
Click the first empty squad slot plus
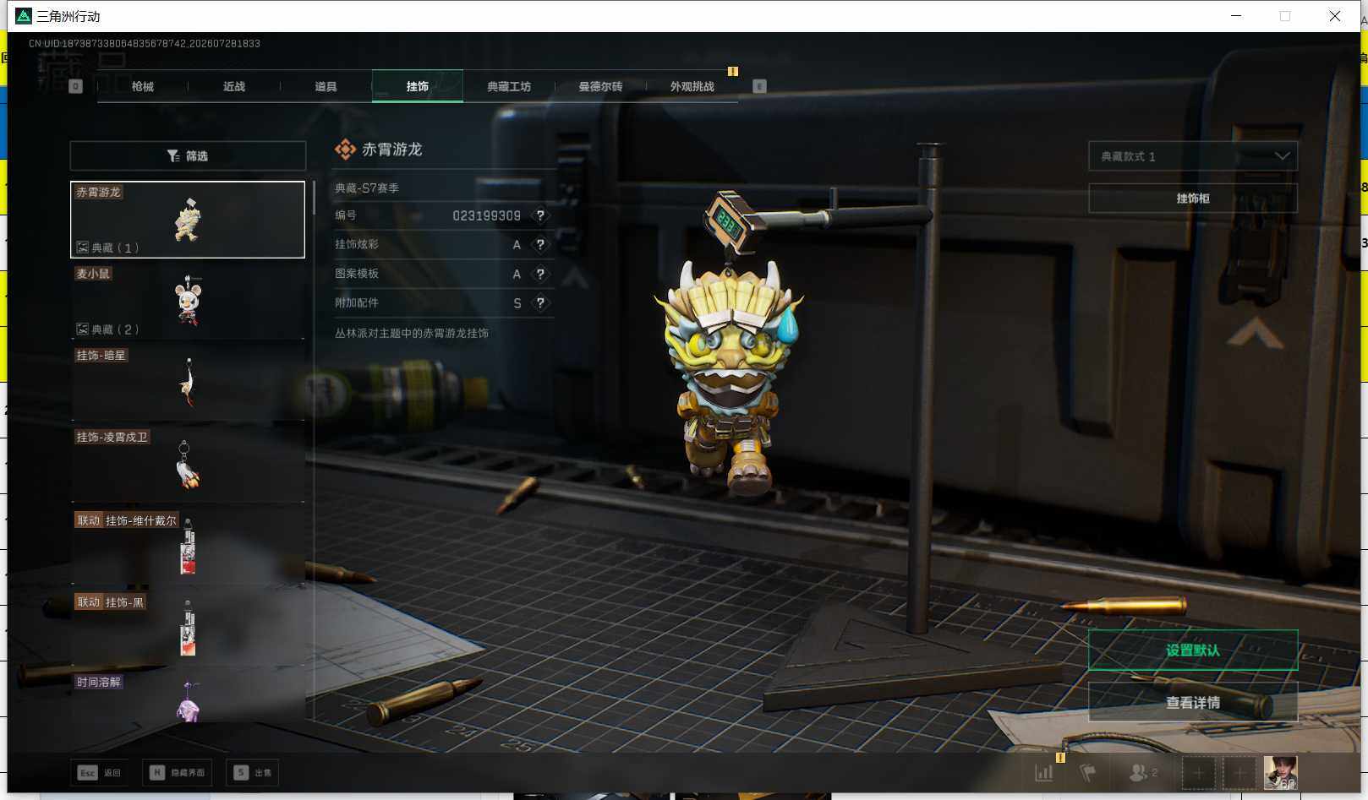[x=1198, y=772]
